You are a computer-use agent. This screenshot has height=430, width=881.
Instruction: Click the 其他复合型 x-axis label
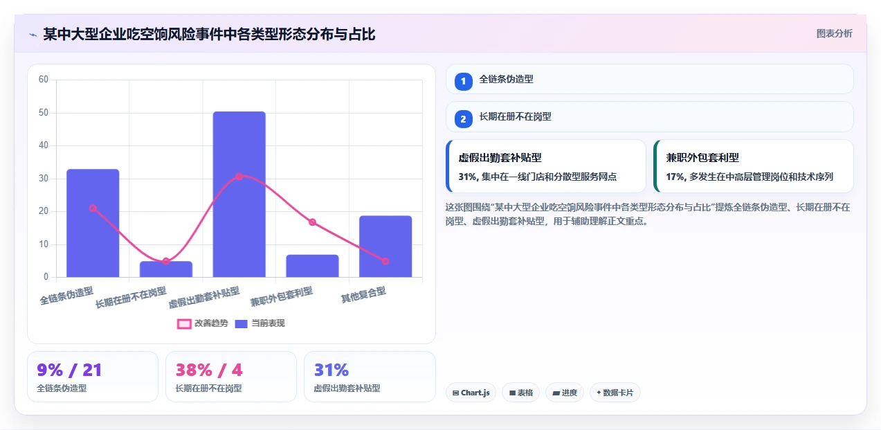click(363, 295)
